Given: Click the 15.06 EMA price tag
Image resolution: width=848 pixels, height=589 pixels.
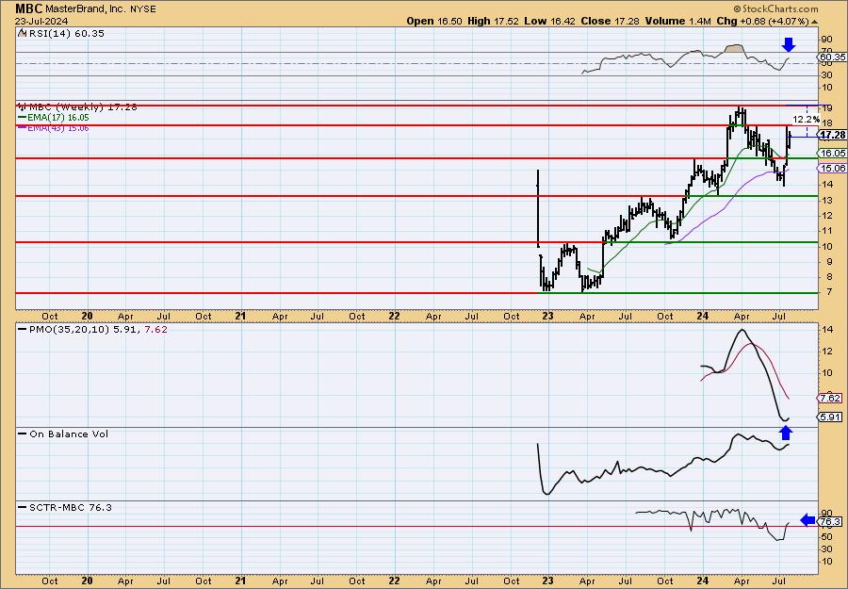Looking at the screenshot, I should (x=833, y=168).
